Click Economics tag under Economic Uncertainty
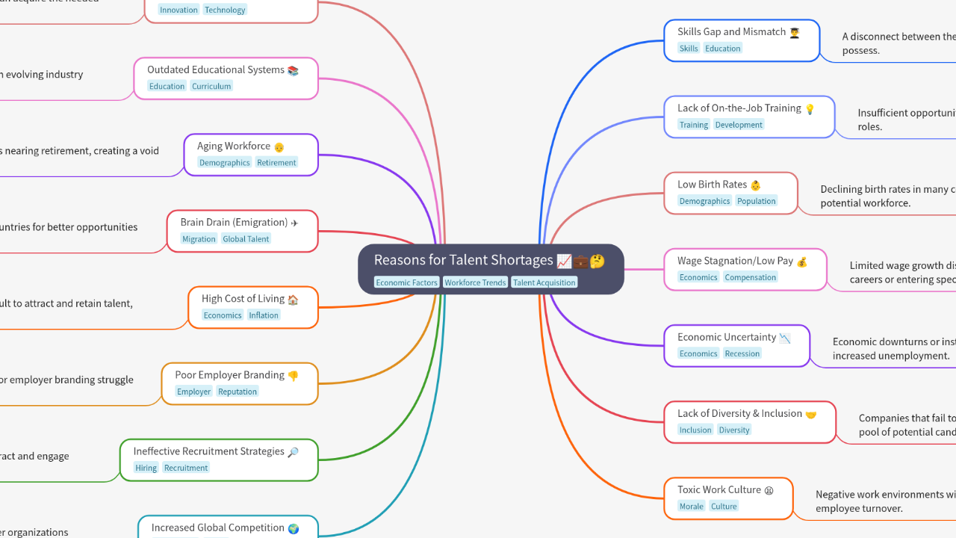956x538 pixels. 698,353
